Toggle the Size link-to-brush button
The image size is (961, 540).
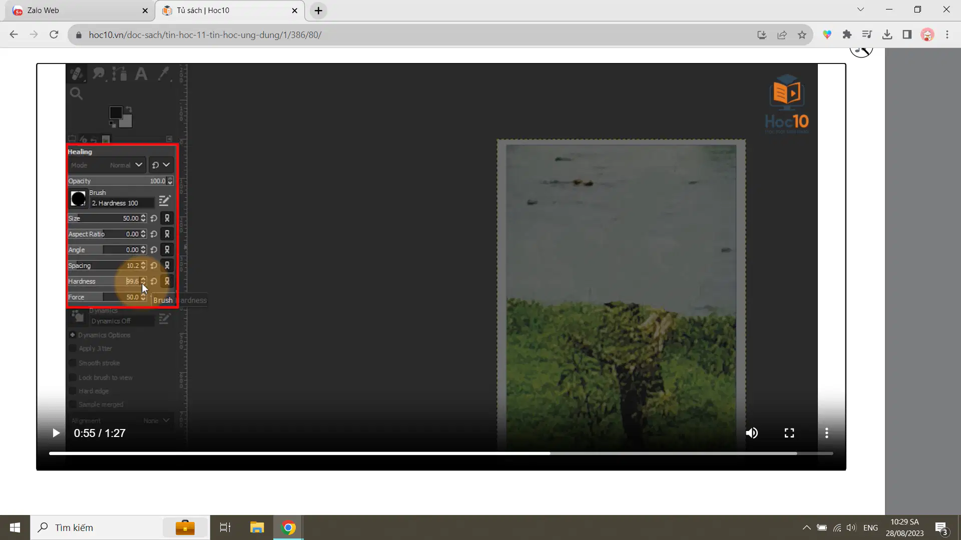[x=167, y=218]
